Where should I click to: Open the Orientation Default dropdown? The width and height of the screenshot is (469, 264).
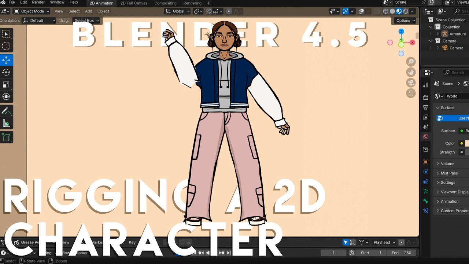[x=39, y=21]
